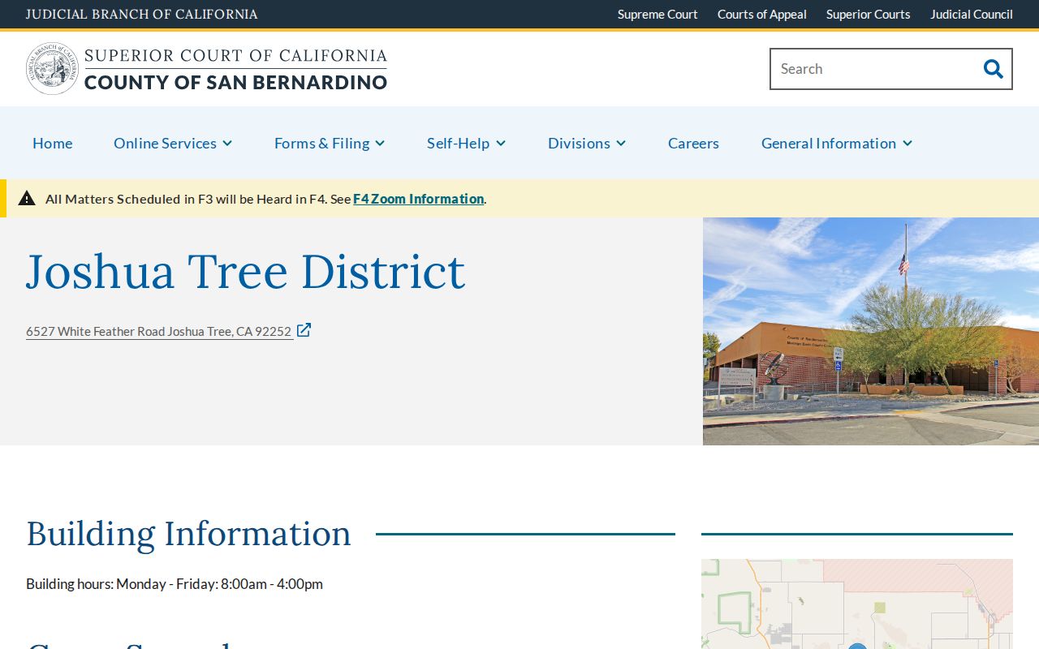Select the Building Information heading
The height and width of the screenshot is (649, 1039).
click(x=188, y=534)
